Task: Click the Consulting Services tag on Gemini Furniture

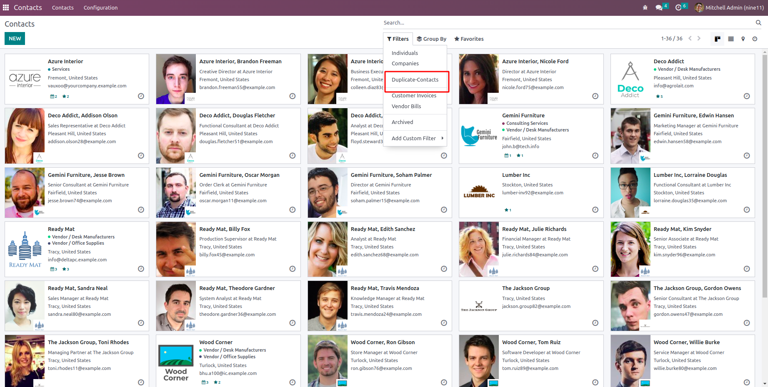Action: coord(525,123)
